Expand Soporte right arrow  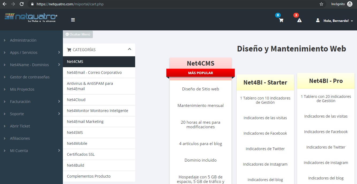click(x=59, y=114)
